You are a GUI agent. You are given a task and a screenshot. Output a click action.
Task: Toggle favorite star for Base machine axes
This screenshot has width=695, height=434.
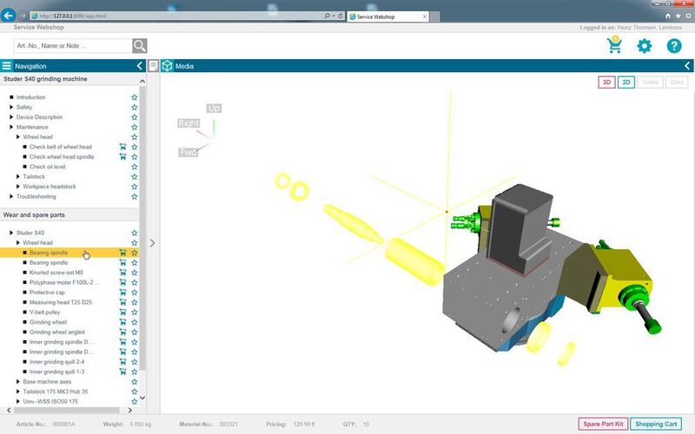(x=135, y=382)
